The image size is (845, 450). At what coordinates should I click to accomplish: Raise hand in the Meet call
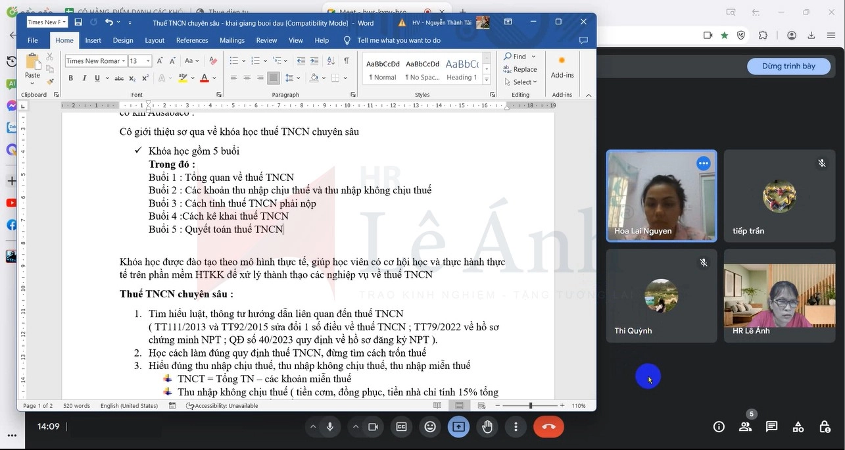point(487,426)
